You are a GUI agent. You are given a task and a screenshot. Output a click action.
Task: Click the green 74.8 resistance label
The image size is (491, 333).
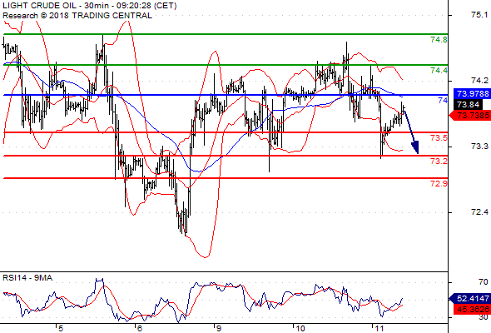(x=439, y=40)
